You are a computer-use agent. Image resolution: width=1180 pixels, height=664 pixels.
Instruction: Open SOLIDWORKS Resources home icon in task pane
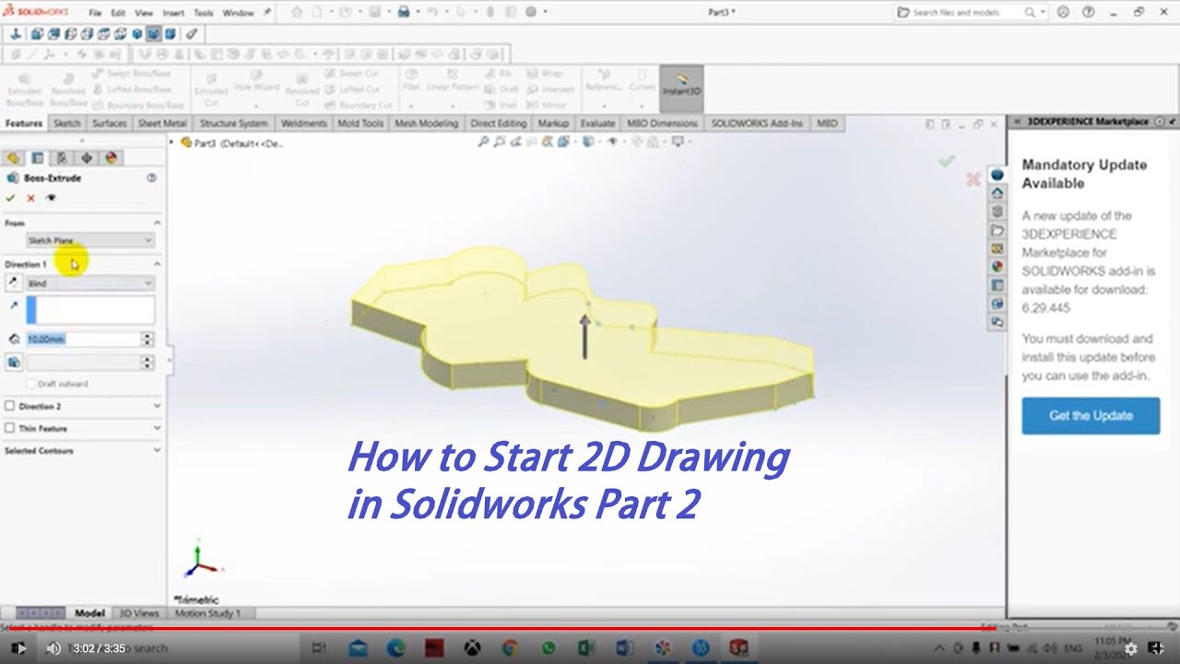point(997,193)
